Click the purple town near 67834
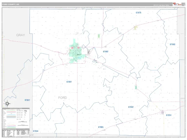Viewport: 187px width, 140px height. (x=162, y=112)
